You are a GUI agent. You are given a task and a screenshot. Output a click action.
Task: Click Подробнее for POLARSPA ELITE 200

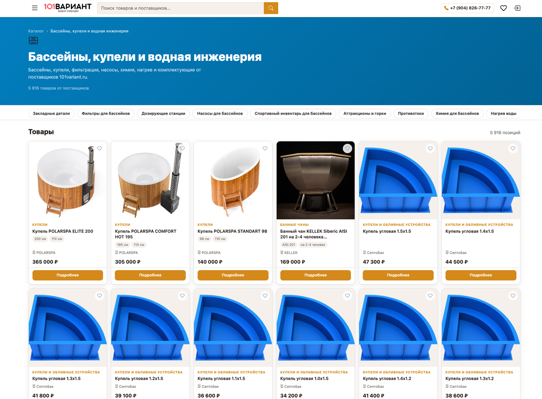[x=68, y=275]
